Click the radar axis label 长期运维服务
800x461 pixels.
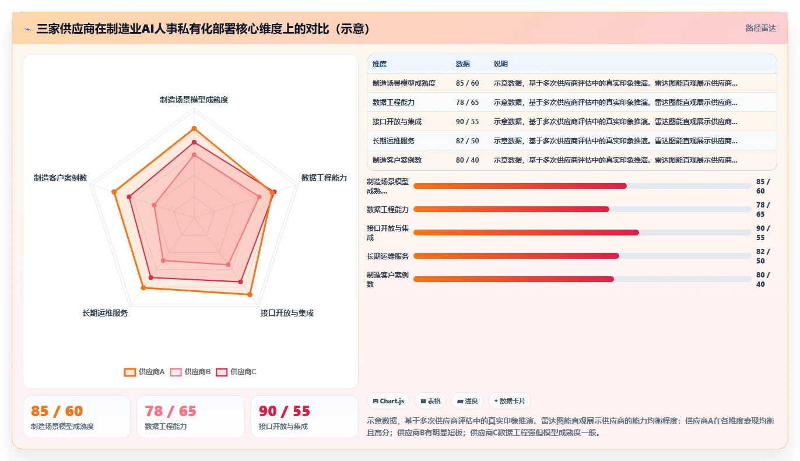[x=106, y=313]
